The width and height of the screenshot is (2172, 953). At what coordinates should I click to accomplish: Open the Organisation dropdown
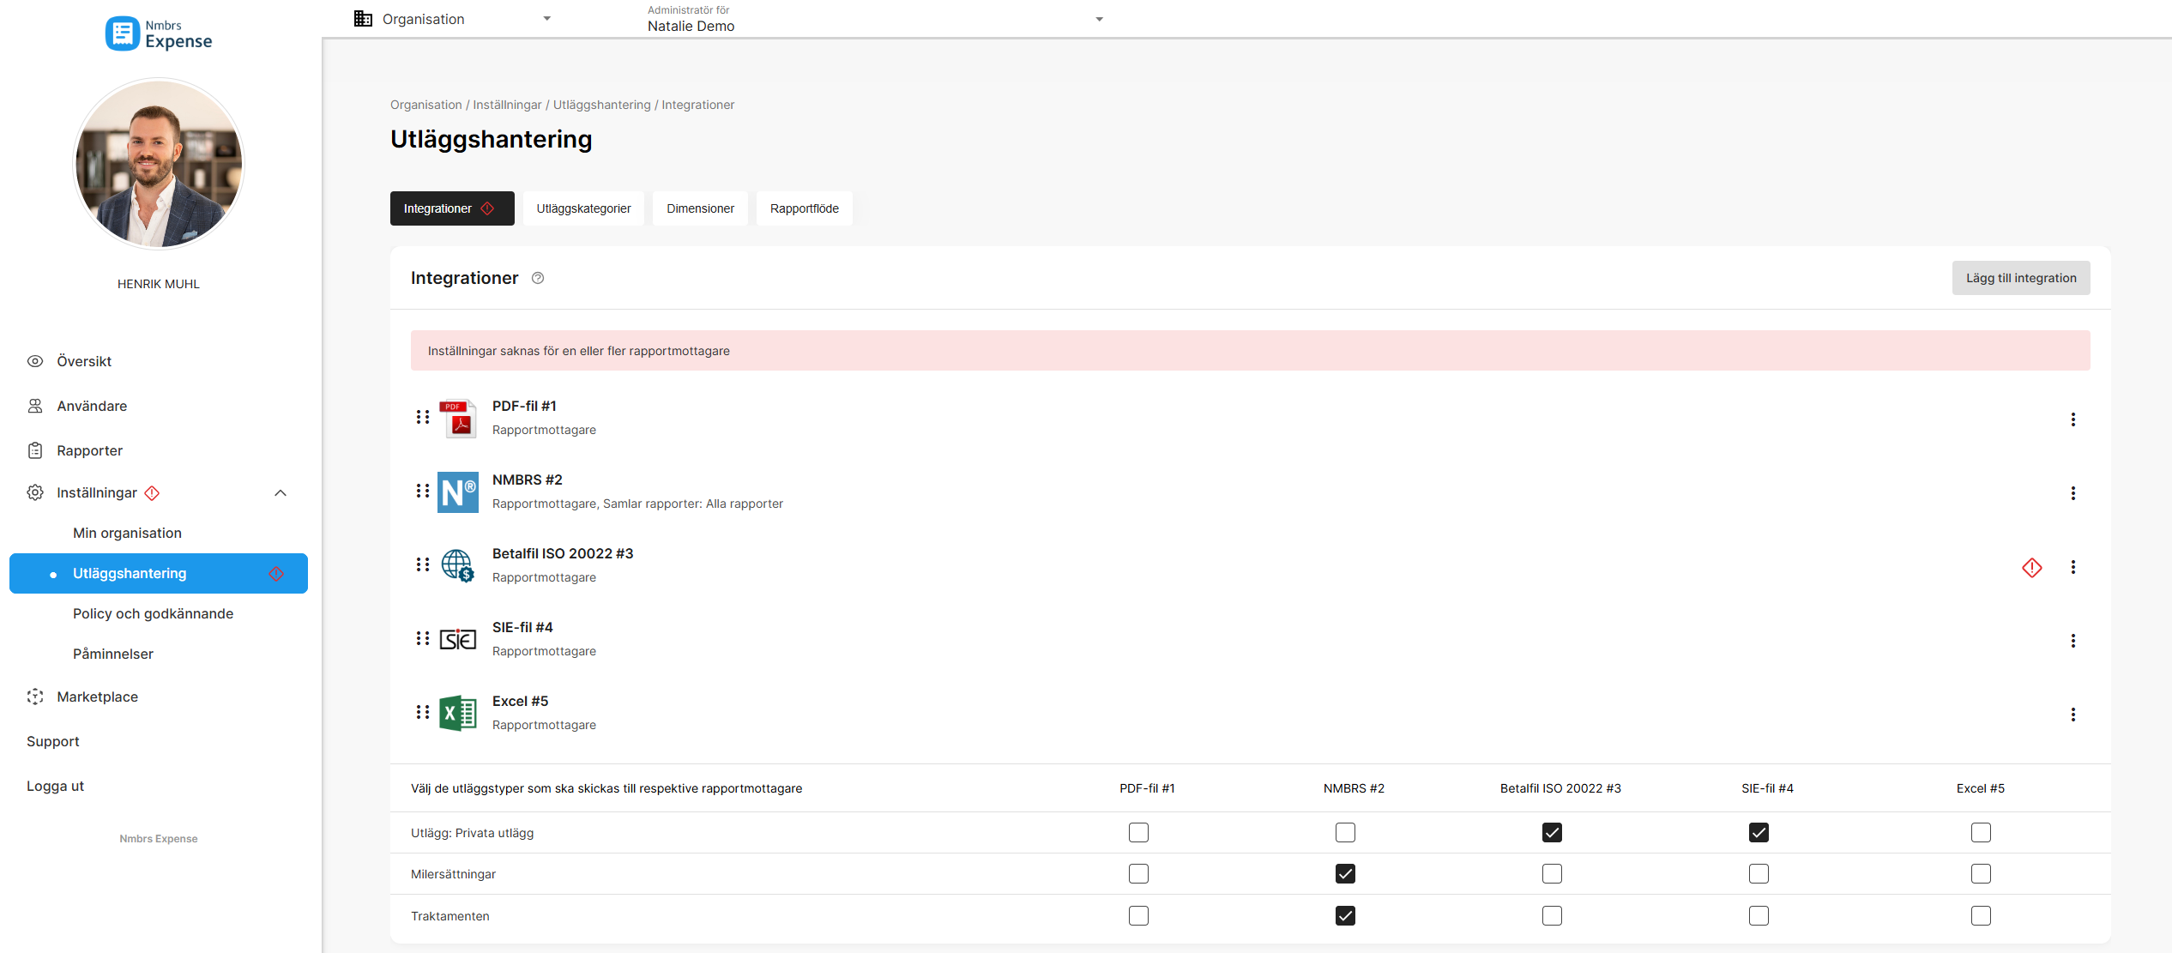(453, 19)
